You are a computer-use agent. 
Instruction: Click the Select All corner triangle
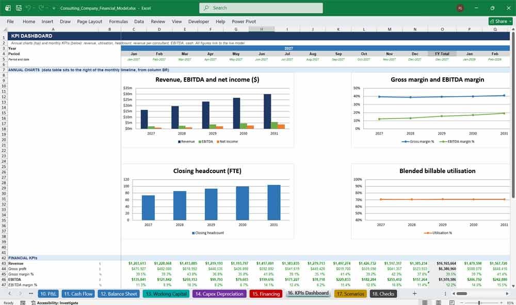click(x=4, y=29)
